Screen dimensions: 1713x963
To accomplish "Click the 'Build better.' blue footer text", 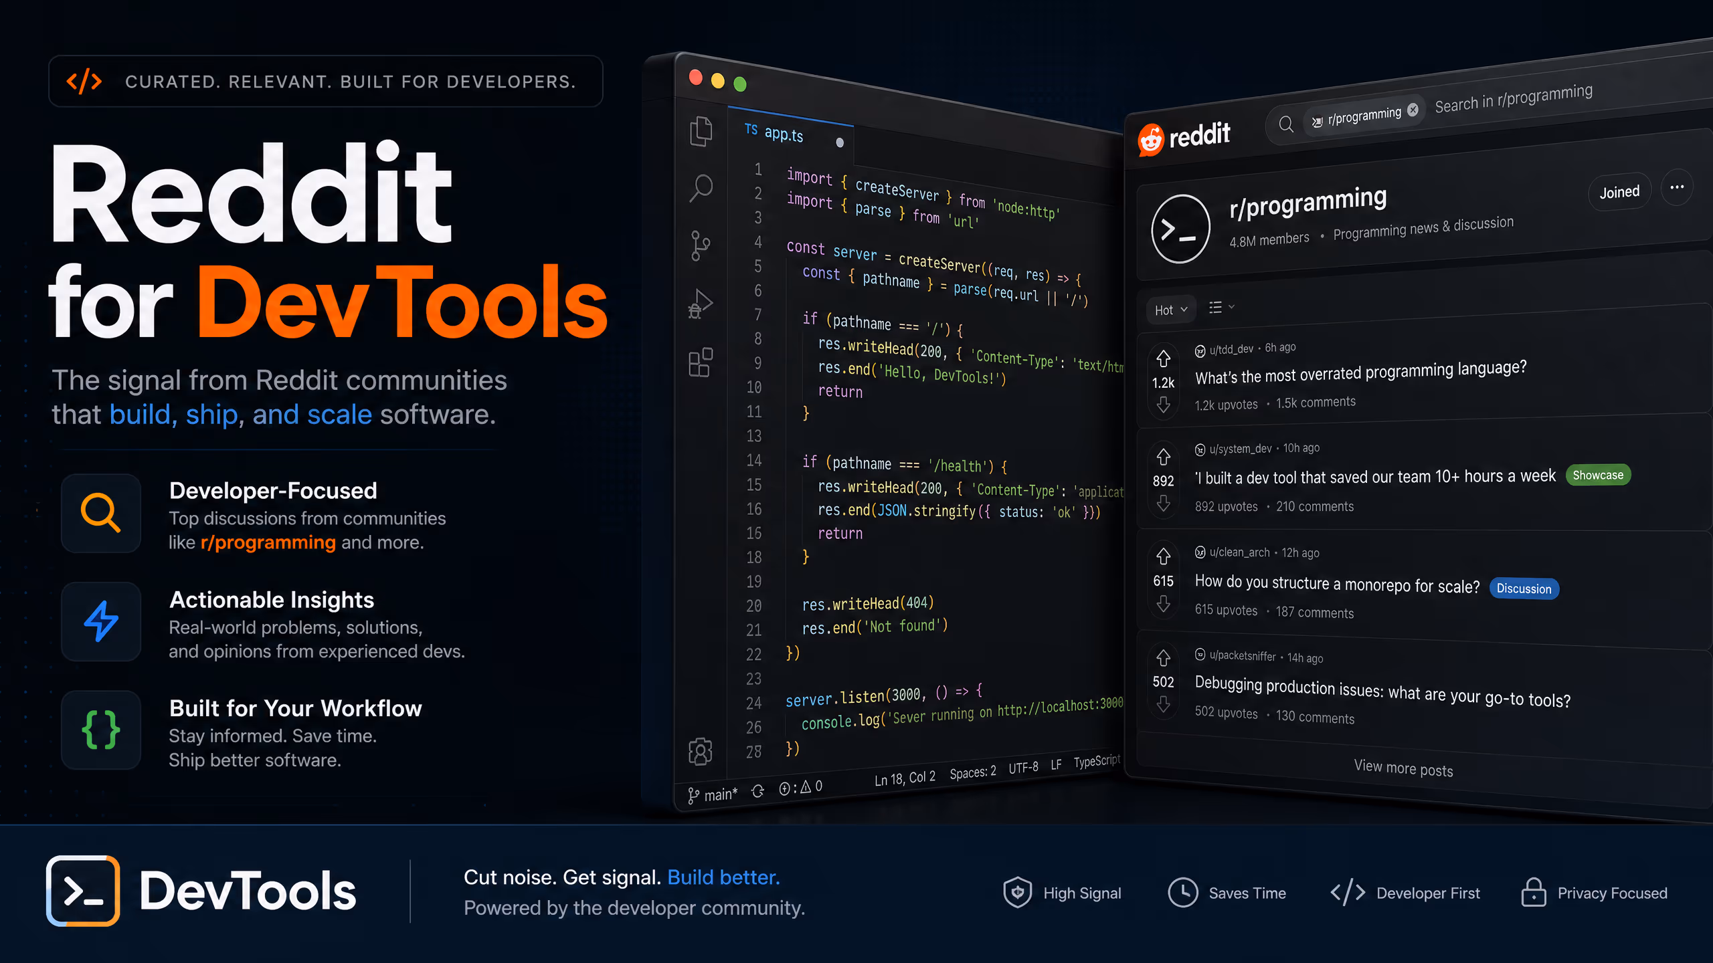I will pyautogui.click(x=724, y=877).
